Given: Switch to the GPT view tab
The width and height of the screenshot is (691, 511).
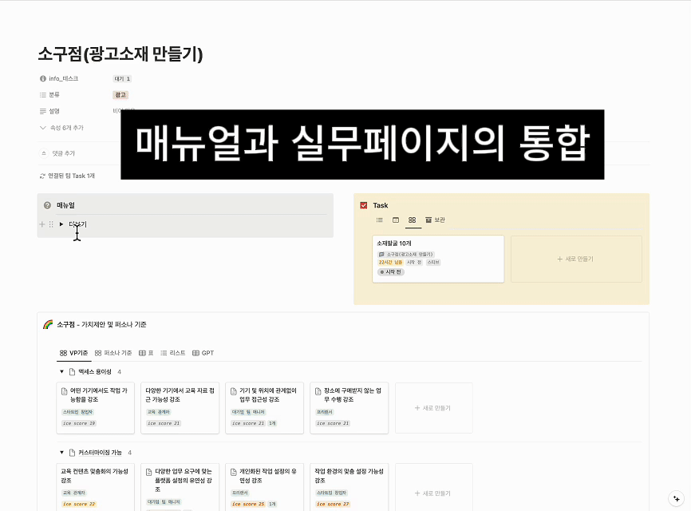Looking at the screenshot, I should [203, 353].
